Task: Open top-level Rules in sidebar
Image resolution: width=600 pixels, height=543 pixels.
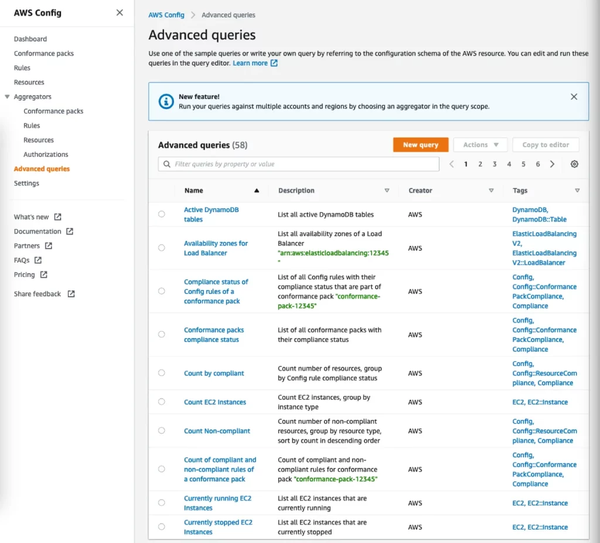Action: tap(22, 68)
